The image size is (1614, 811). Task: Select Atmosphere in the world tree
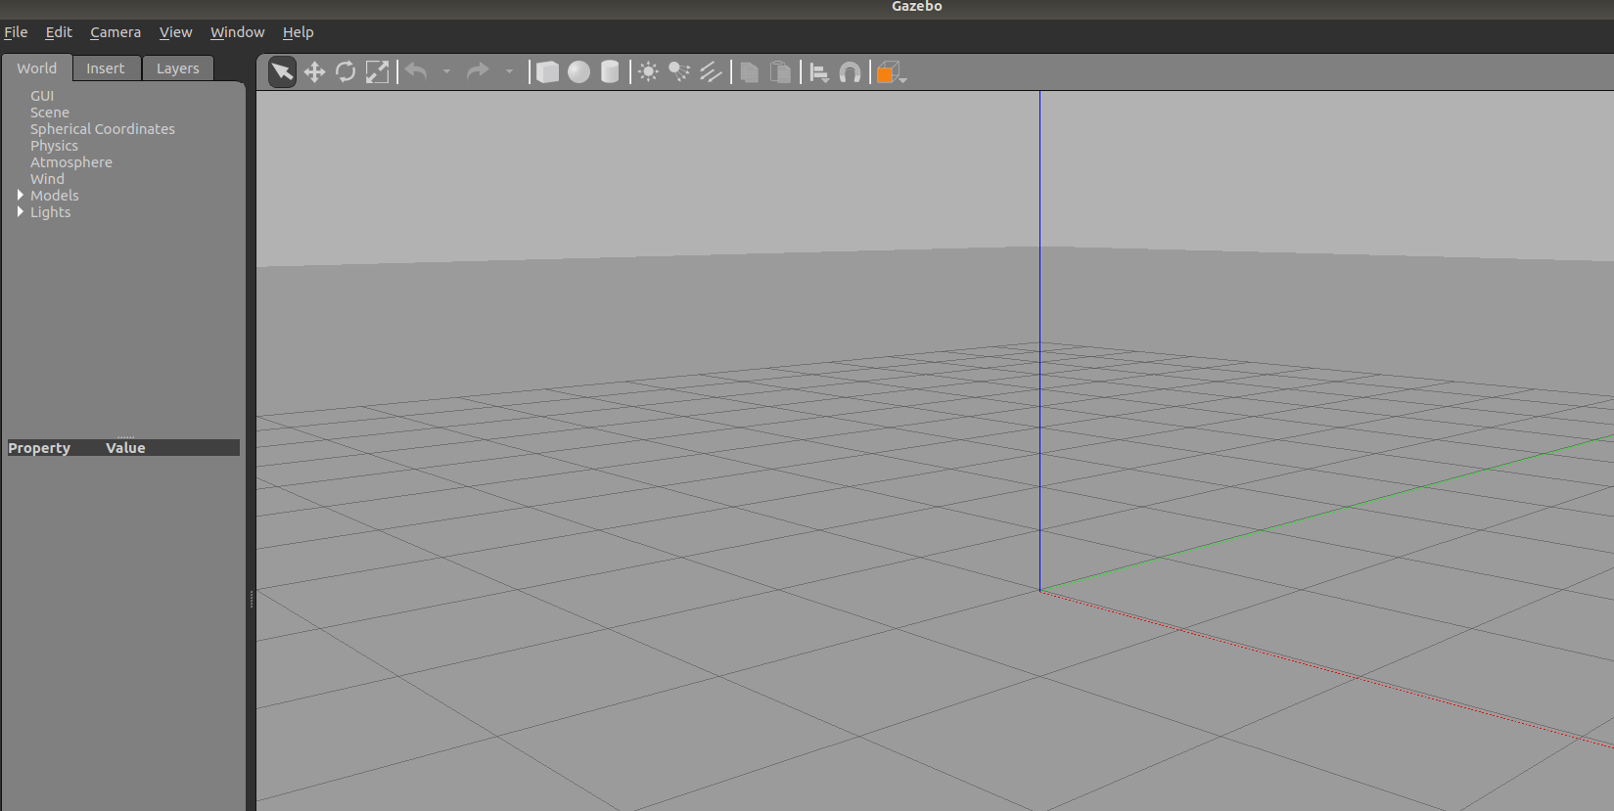click(x=71, y=162)
